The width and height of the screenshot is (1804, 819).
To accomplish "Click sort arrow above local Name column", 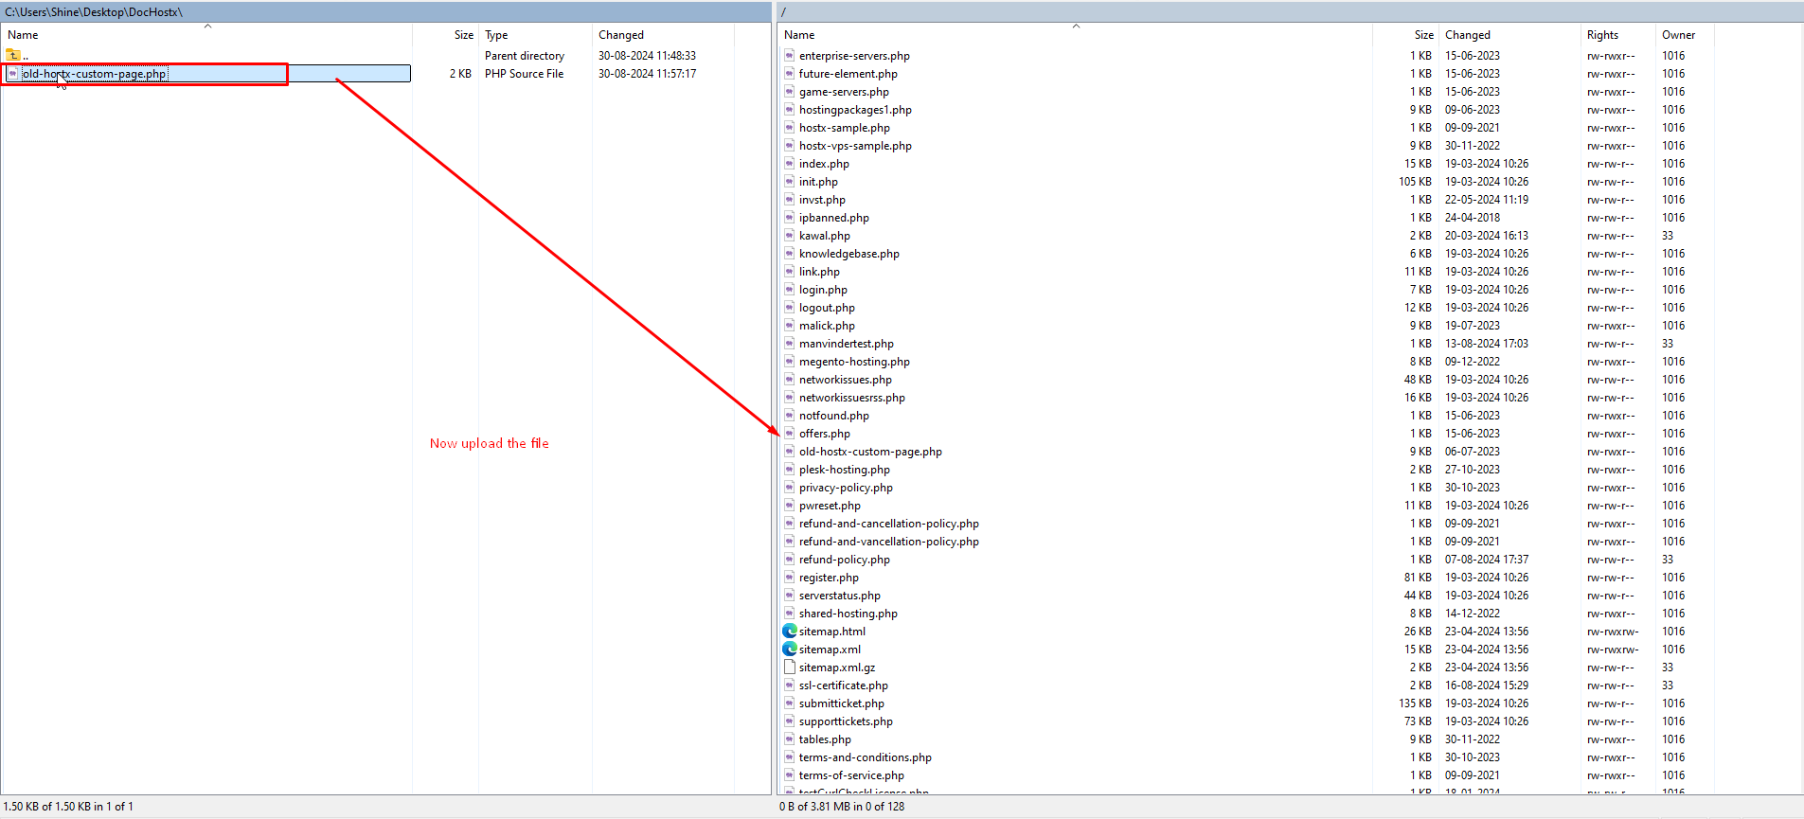I will pyautogui.click(x=207, y=27).
